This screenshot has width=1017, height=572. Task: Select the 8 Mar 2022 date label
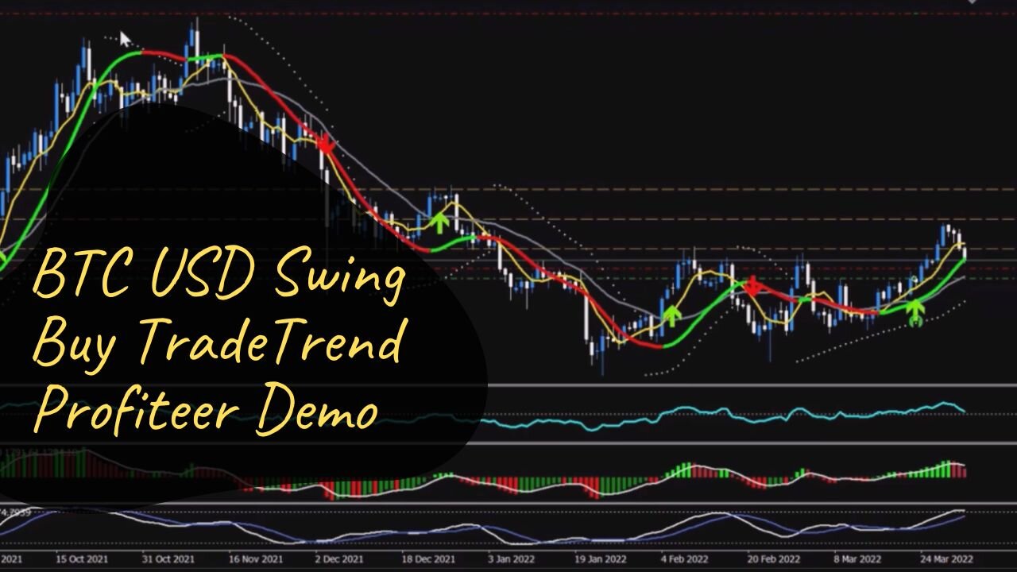tap(859, 560)
